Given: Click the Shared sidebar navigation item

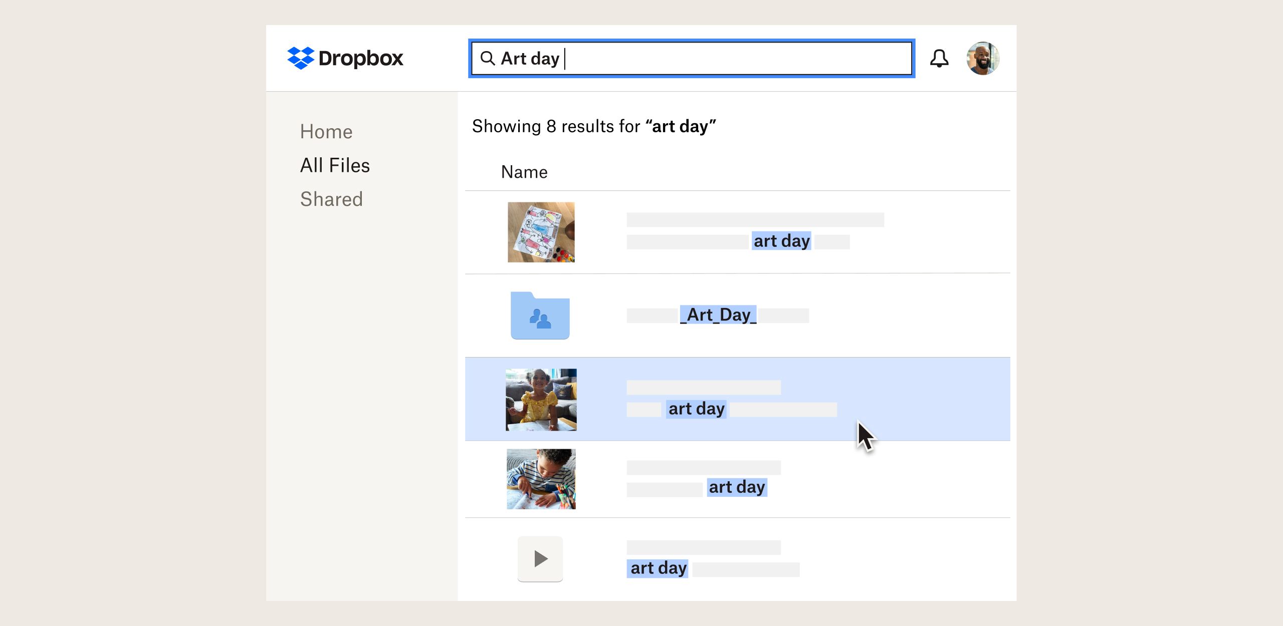Looking at the screenshot, I should pyautogui.click(x=331, y=199).
